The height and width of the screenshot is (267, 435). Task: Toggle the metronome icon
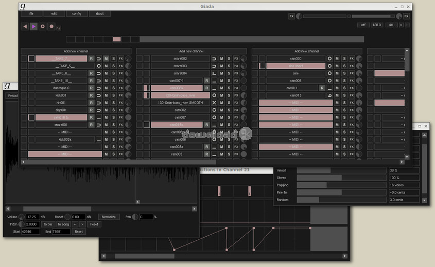[59, 27]
